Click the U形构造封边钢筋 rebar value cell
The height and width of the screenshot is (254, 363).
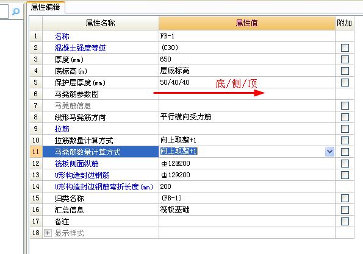click(x=247, y=175)
